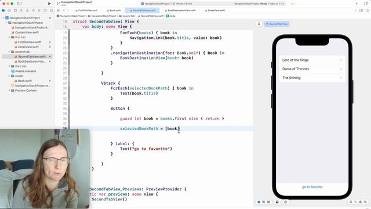
Task: Open ContentView.swift in navigator
Action: (25, 33)
